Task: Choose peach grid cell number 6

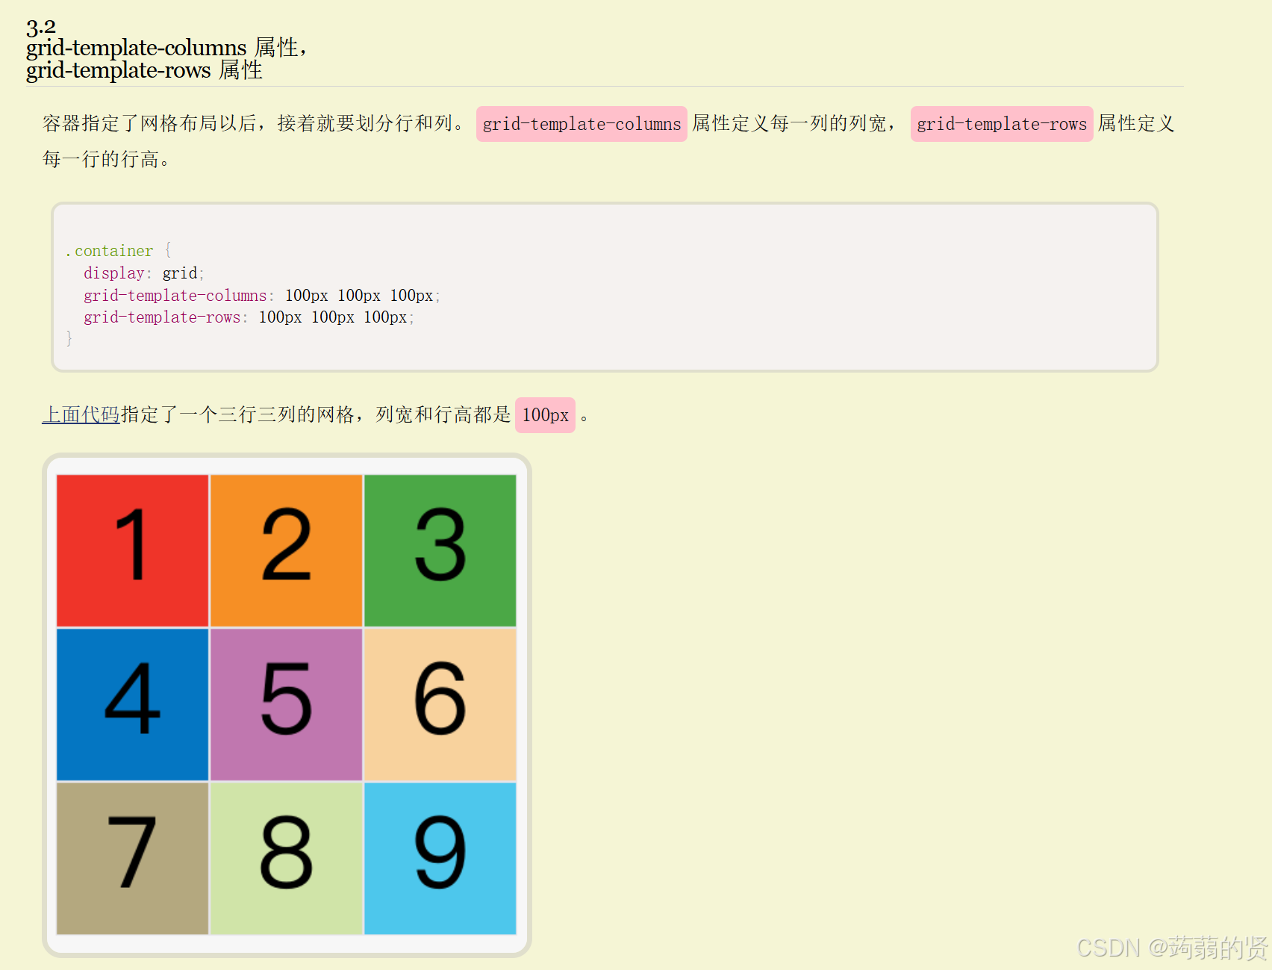Action: pos(440,704)
